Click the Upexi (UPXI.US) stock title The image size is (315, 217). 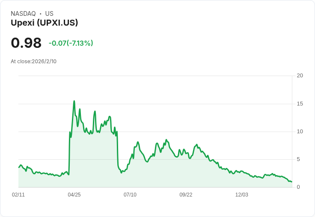(45, 23)
